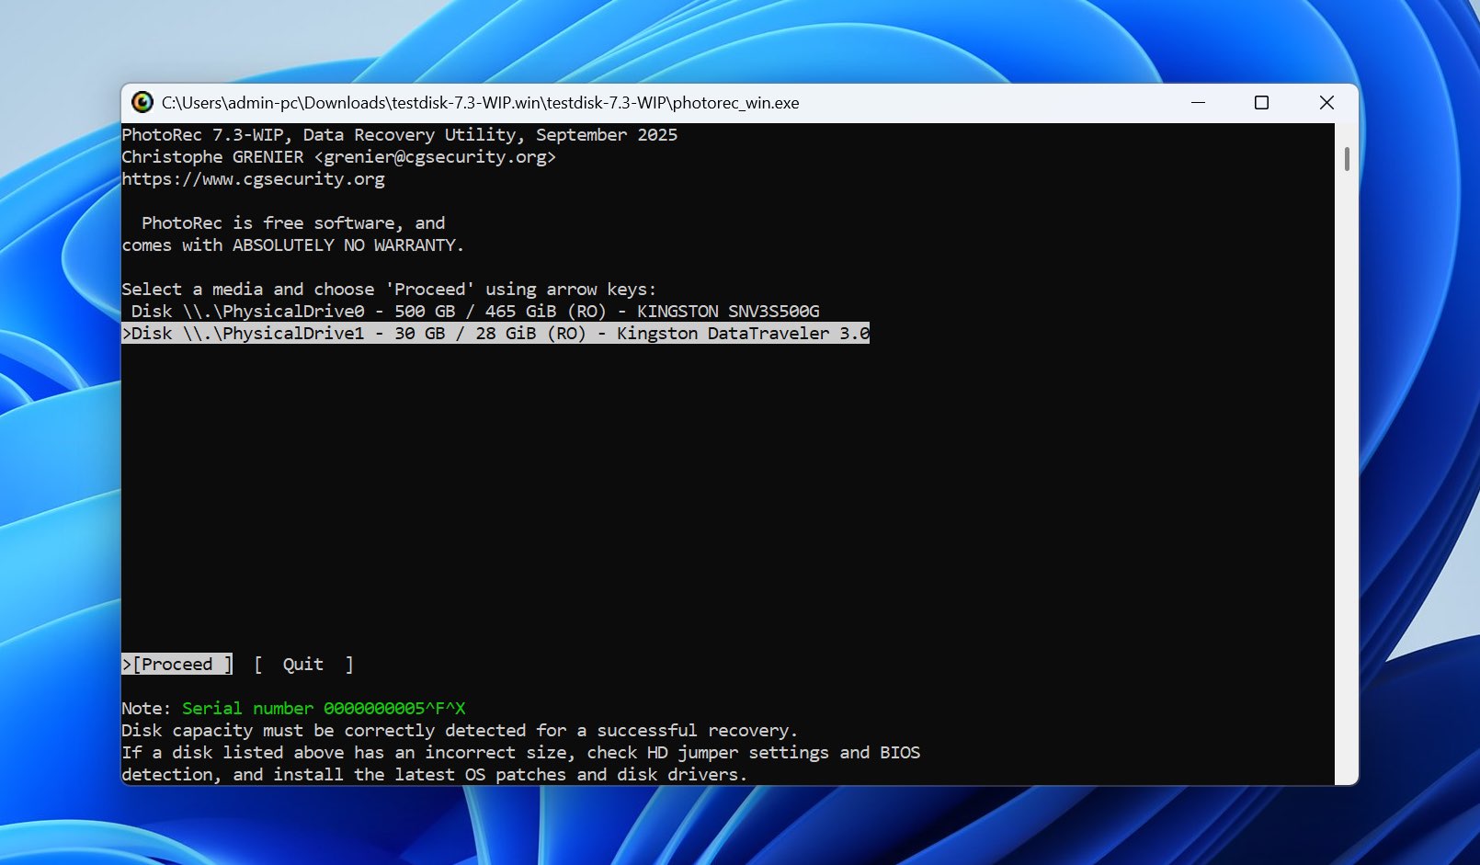
Task: Click the PhotoRec 7.3-WIP header line
Action: (400, 135)
